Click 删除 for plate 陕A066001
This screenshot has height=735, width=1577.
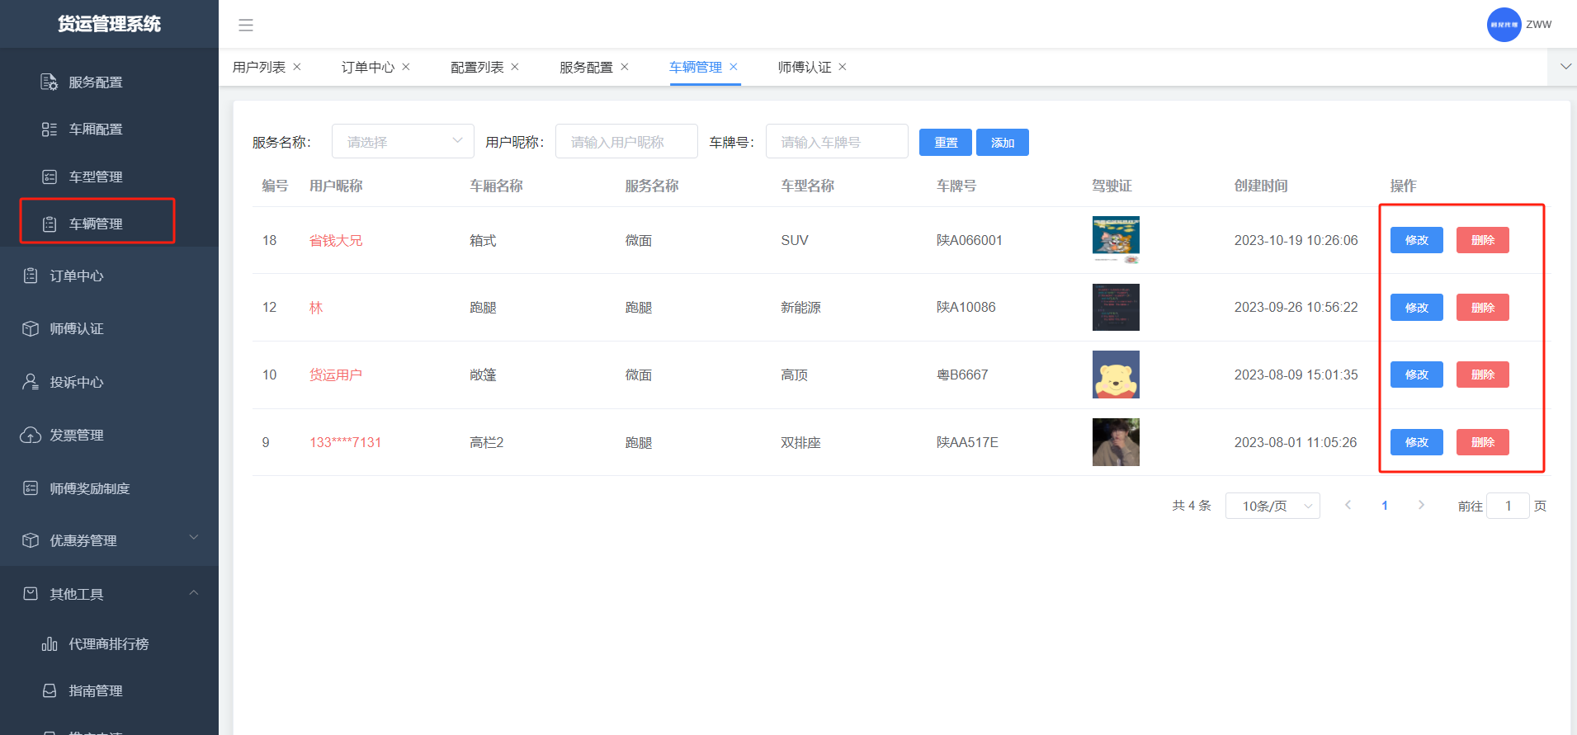coord(1482,240)
